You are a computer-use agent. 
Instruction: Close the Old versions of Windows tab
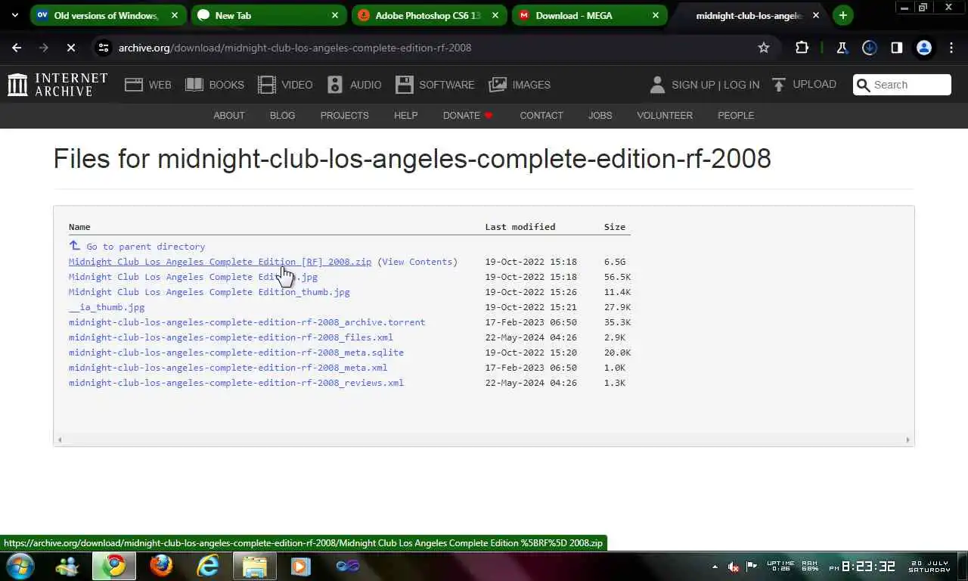click(175, 15)
